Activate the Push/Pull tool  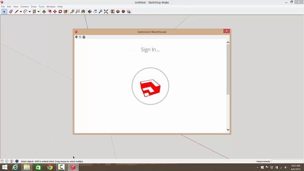pyautogui.click(x=44, y=11)
